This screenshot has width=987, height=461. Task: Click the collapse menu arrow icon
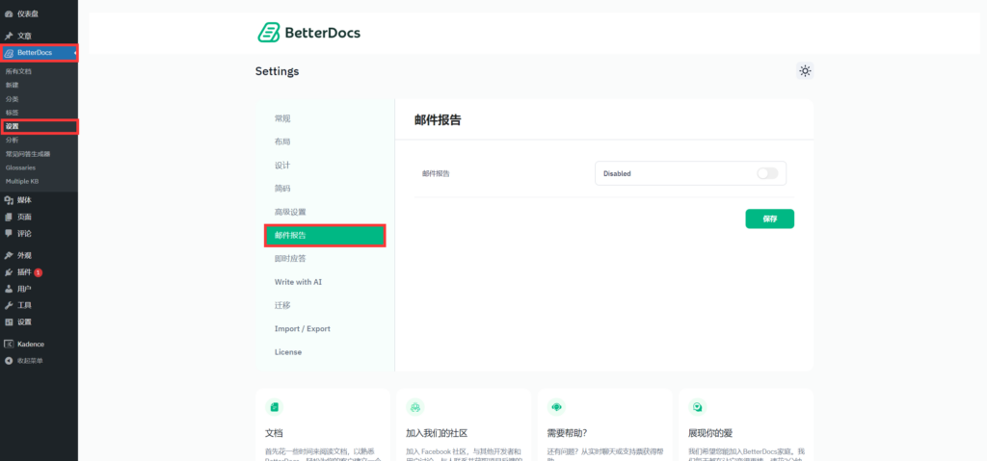[x=9, y=361]
